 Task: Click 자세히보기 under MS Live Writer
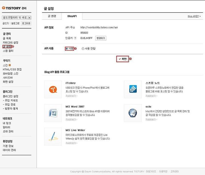point(71,143)
